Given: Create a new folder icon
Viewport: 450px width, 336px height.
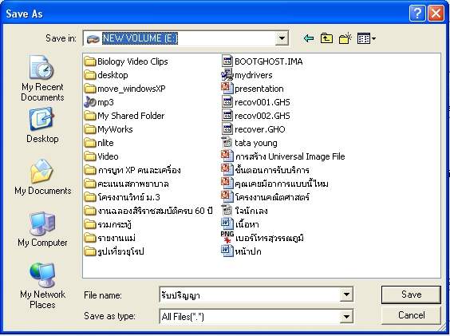Looking at the screenshot, I should pos(345,38).
